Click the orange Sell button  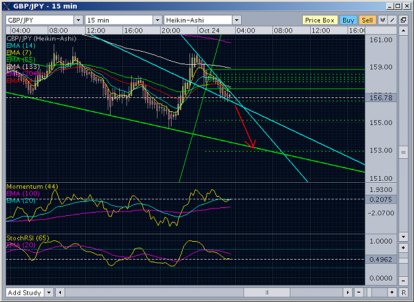pos(367,20)
